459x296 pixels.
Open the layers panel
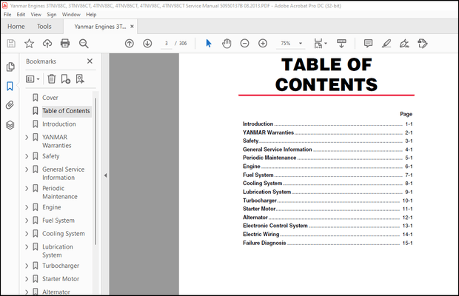point(10,125)
